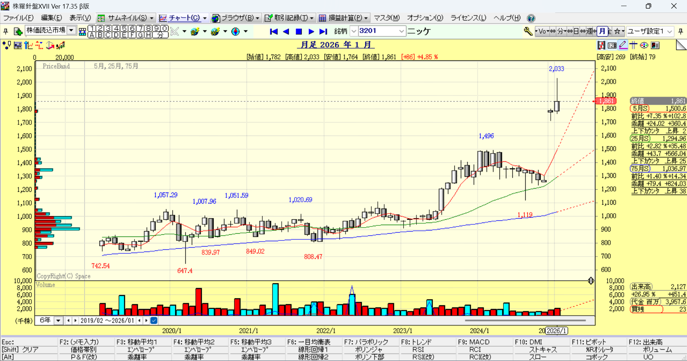
Task: Click the film strip icon above chart
Action: (601, 45)
